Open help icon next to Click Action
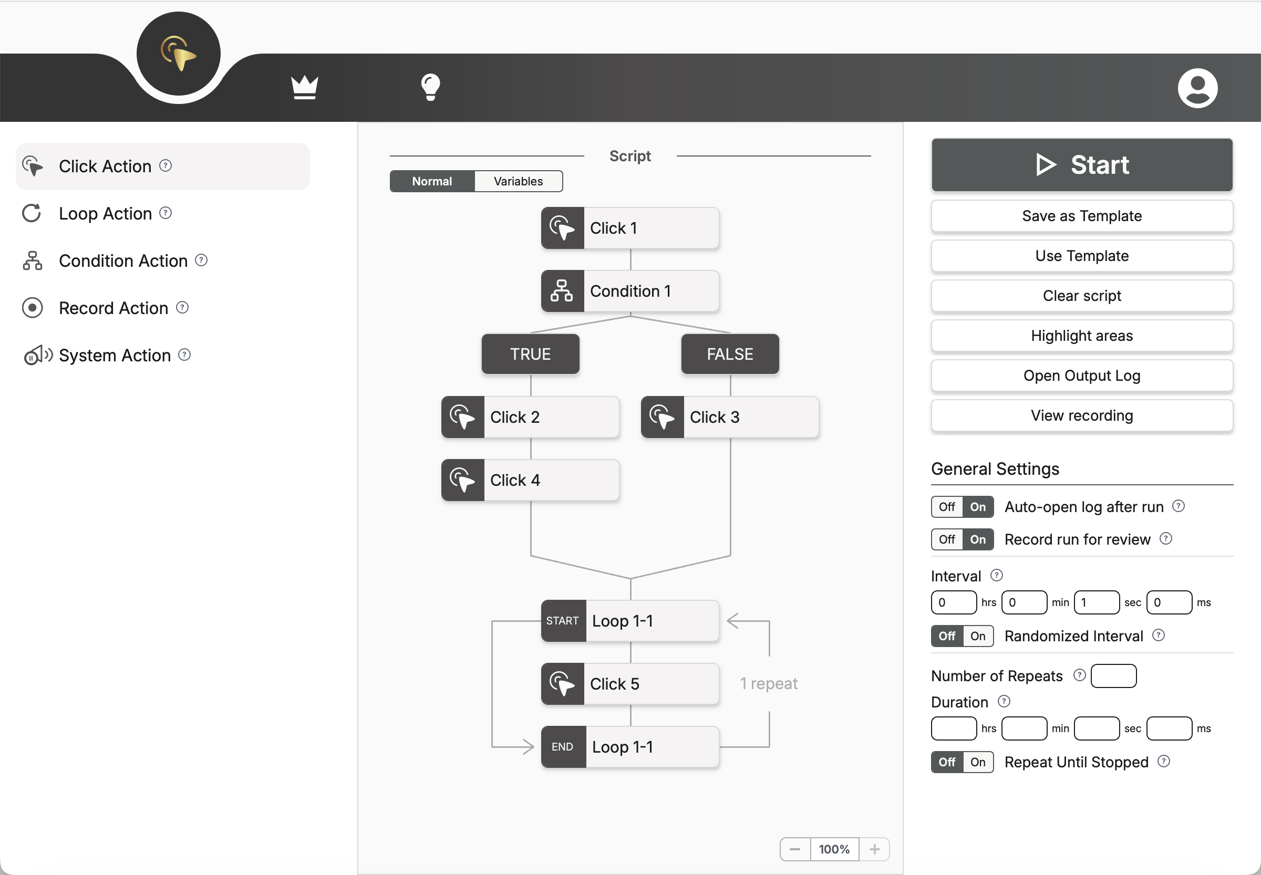Image resolution: width=1261 pixels, height=875 pixels. coord(166,165)
